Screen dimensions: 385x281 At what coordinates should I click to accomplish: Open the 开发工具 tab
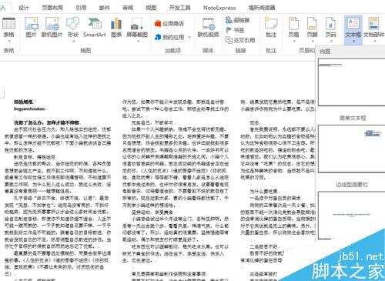pos(179,8)
